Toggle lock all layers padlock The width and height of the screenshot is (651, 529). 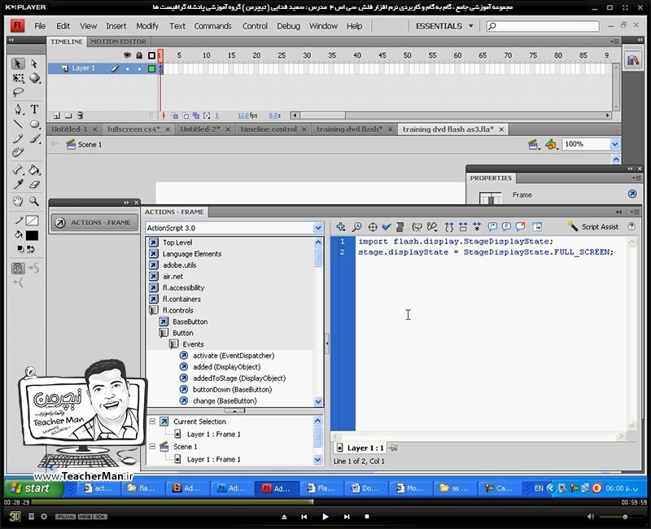[x=139, y=55]
